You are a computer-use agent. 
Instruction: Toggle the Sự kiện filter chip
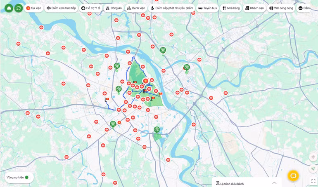coord(33,8)
